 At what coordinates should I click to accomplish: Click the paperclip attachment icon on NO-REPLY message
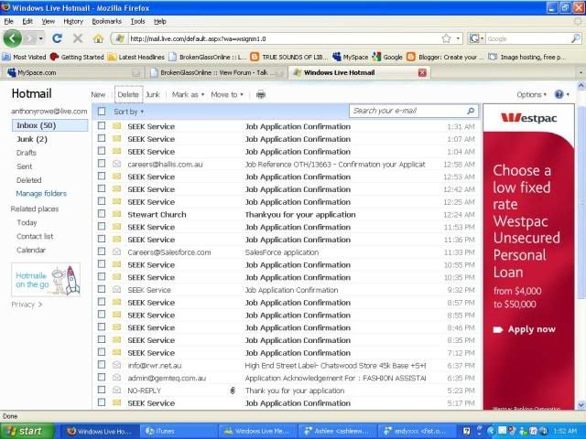click(x=233, y=391)
